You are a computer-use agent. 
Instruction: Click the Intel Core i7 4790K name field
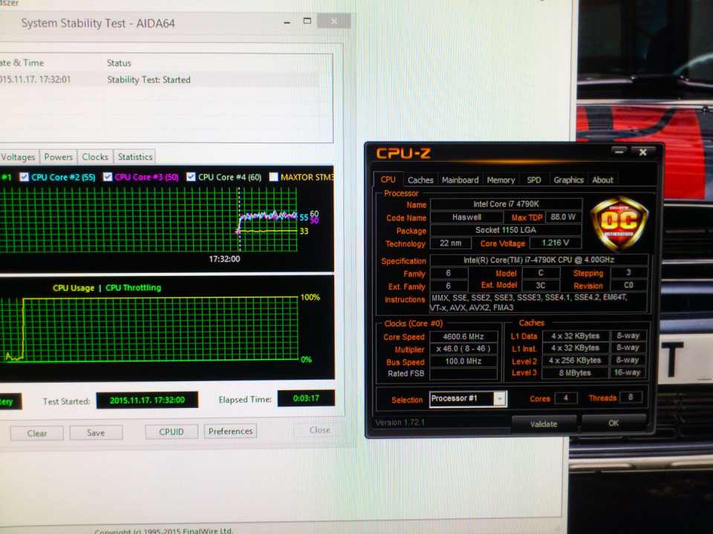(506, 205)
